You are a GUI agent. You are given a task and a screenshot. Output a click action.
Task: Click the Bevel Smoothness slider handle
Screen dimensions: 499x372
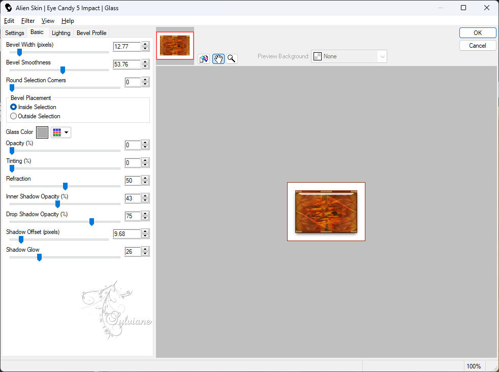click(63, 70)
